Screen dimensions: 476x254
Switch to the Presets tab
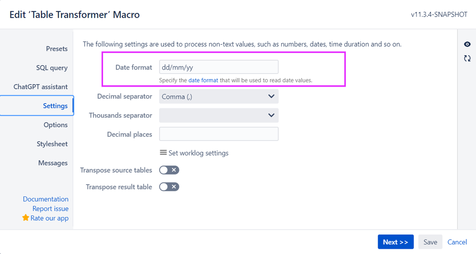tap(57, 49)
